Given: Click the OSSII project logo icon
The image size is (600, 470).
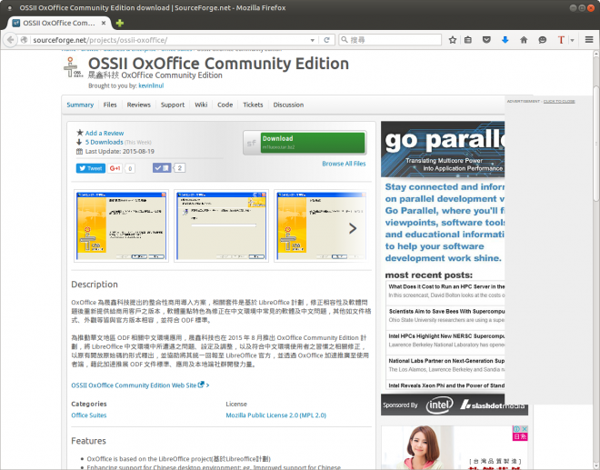Looking at the screenshot, I should click(73, 67).
